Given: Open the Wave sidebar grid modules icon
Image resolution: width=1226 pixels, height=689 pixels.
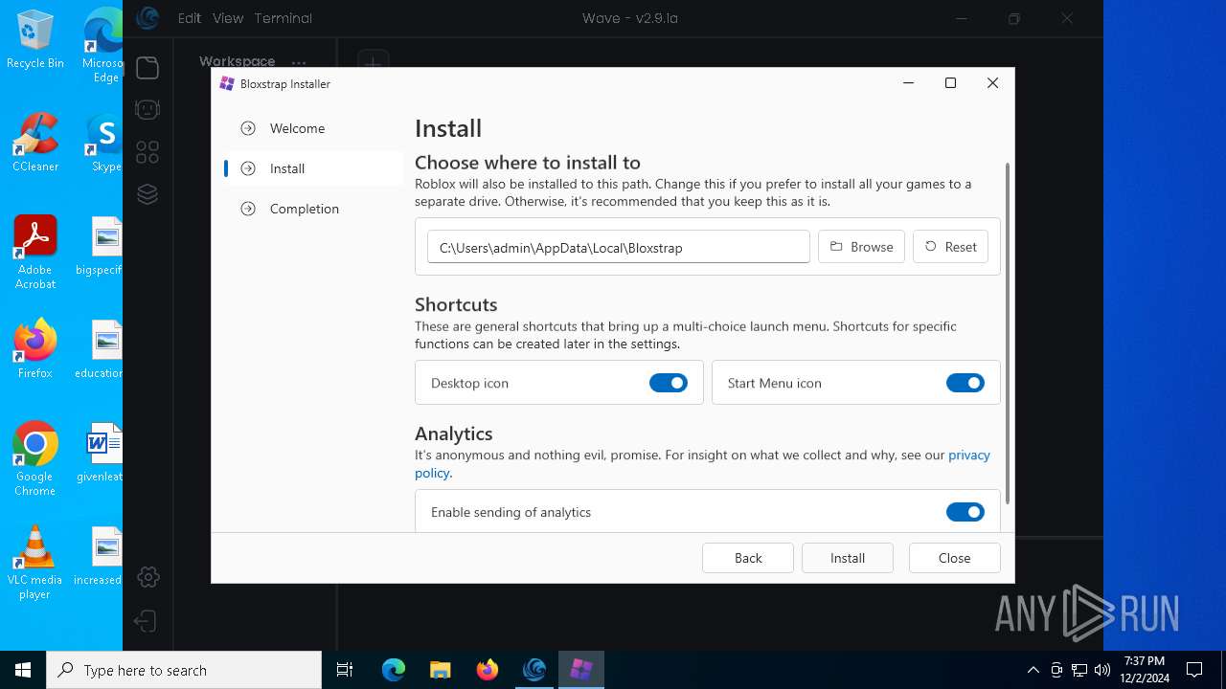Looking at the screenshot, I should [x=148, y=152].
